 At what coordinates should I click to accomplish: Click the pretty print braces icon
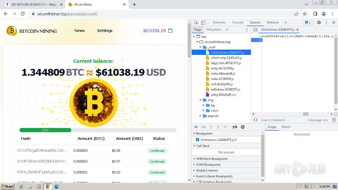255,120
